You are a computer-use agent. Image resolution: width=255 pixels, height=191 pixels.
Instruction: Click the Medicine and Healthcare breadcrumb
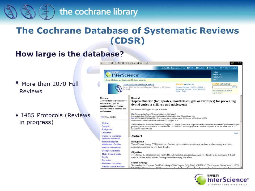121,80
